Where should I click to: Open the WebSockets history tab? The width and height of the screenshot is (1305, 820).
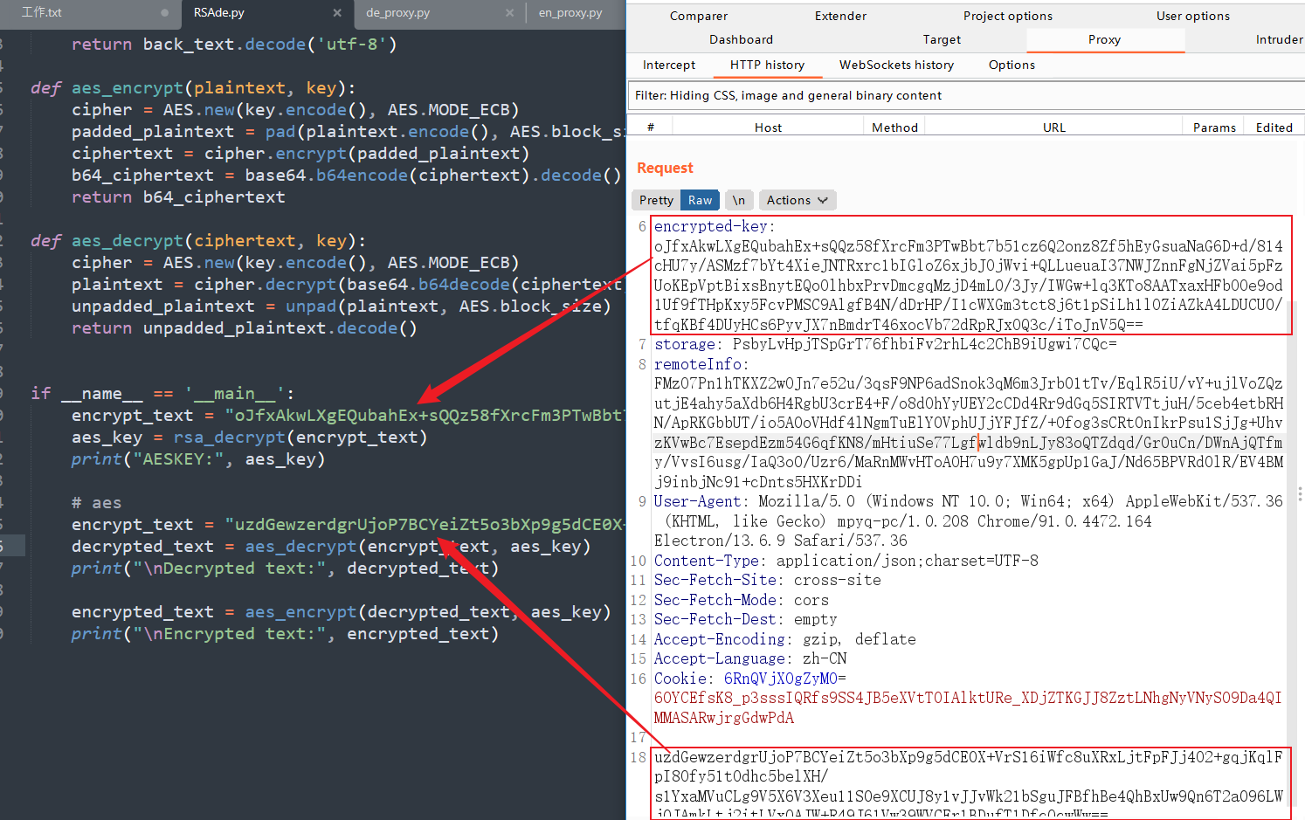pyautogui.click(x=896, y=65)
